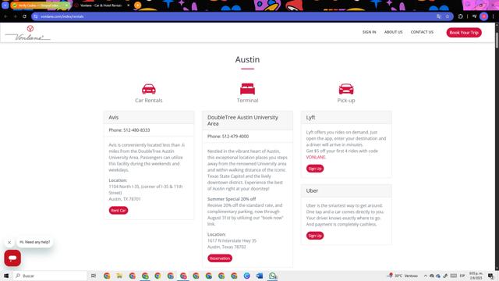Click Avis phone number 512-480-8333

[x=136, y=130]
